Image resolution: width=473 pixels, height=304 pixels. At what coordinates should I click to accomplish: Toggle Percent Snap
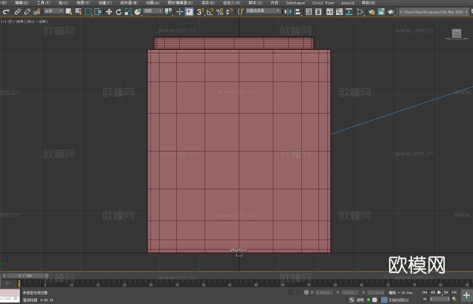pyautogui.click(x=220, y=12)
